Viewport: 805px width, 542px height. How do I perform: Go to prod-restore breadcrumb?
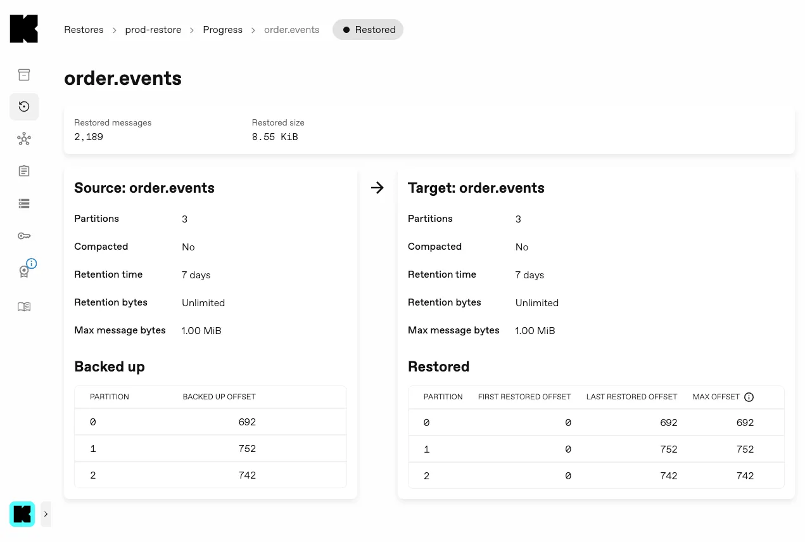153,30
